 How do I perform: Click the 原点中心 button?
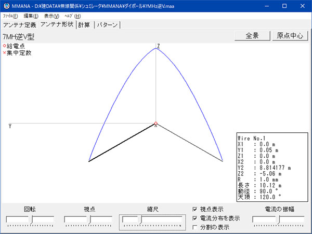[x=290, y=36]
